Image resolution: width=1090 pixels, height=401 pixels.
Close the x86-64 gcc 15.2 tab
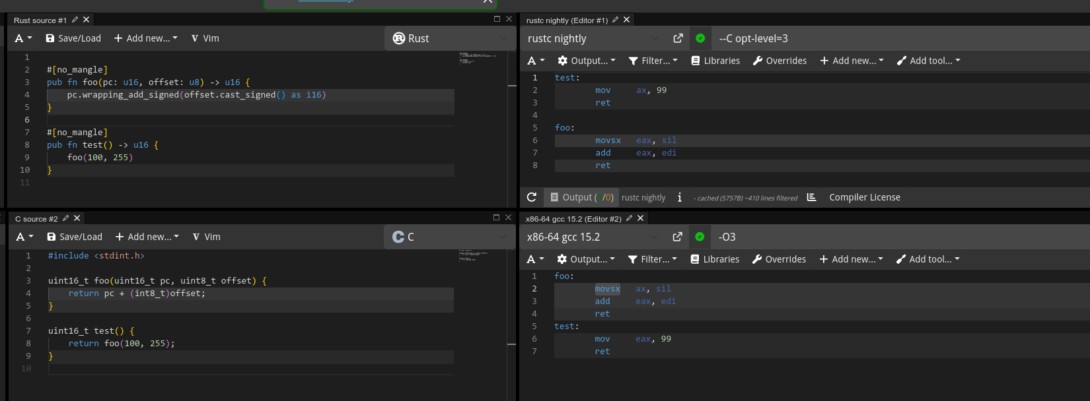click(641, 218)
